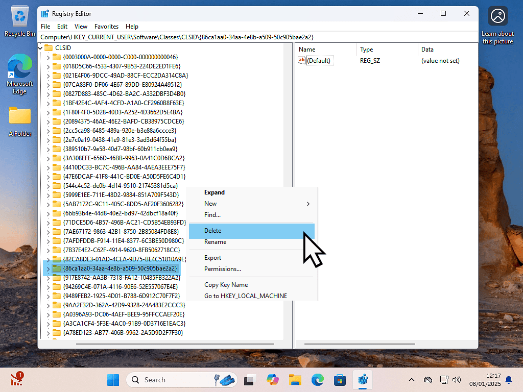Open File Explorer from the taskbar
Image resolution: width=523 pixels, height=392 pixels.
click(295, 380)
